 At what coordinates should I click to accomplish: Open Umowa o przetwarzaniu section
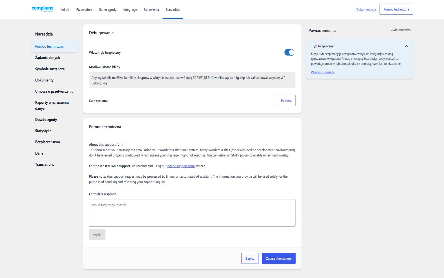(54, 91)
